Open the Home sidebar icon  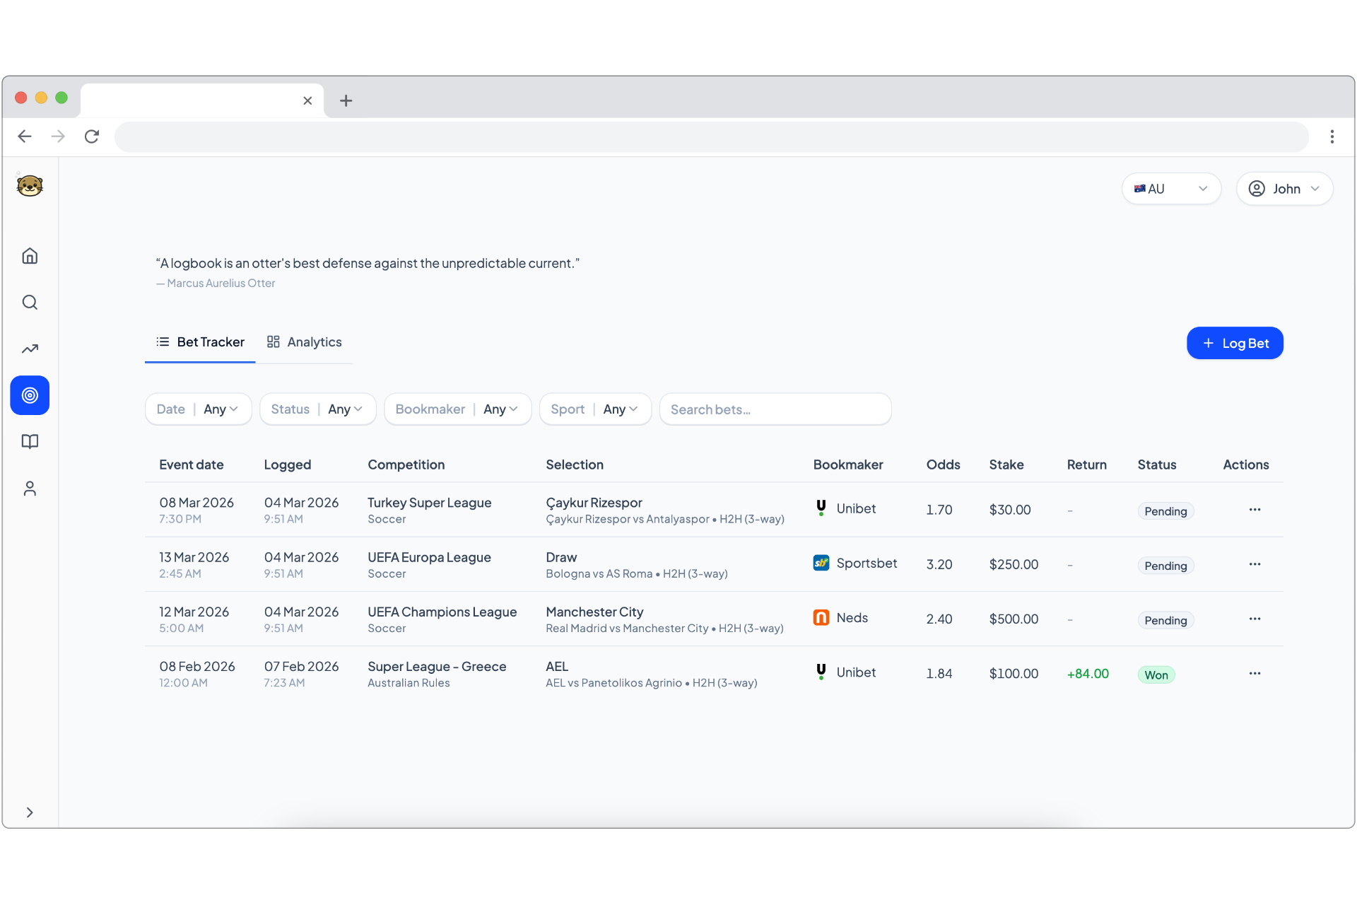tap(30, 255)
